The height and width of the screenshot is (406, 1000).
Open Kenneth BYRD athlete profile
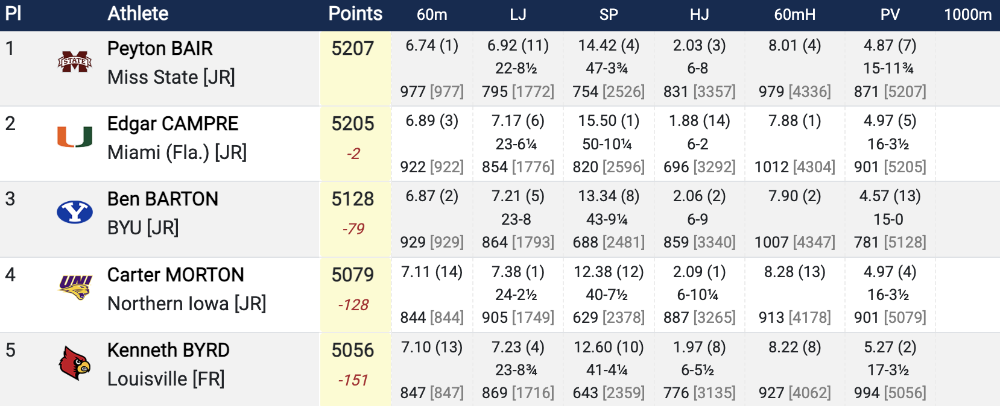point(168,350)
